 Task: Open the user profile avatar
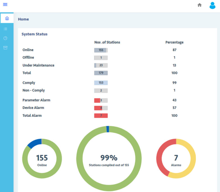tap(212, 5)
